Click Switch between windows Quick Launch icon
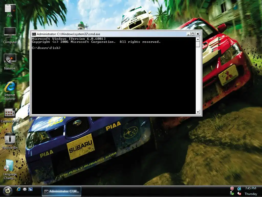Viewport: 262px width, 197px height. (x=30, y=189)
